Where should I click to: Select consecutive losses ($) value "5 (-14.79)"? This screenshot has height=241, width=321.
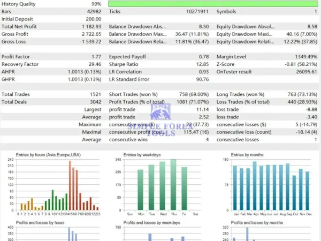306,125
